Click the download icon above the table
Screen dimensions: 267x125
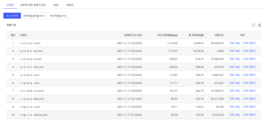click(x=259, y=25)
